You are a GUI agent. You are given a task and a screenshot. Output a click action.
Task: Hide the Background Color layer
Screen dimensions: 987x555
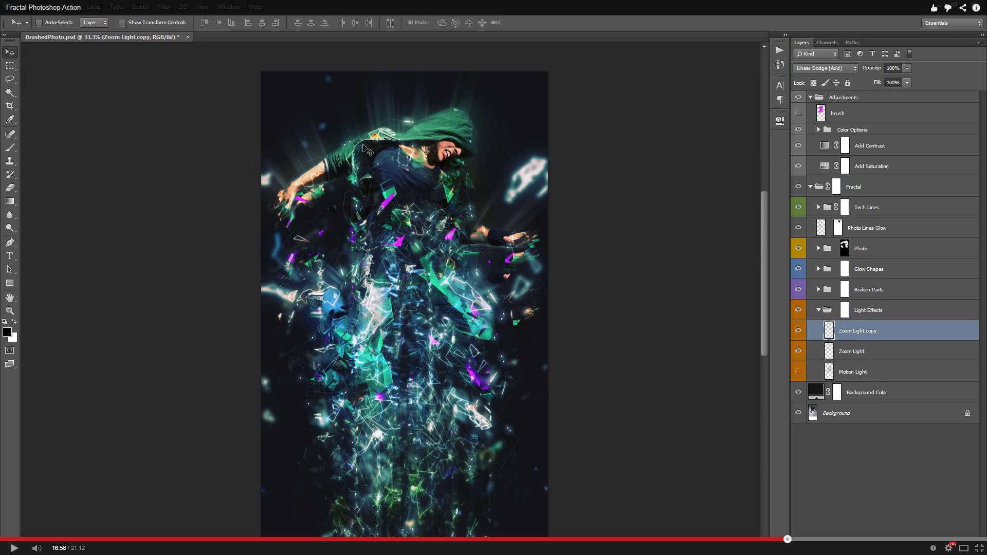pyautogui.click(x=798, y=392)
